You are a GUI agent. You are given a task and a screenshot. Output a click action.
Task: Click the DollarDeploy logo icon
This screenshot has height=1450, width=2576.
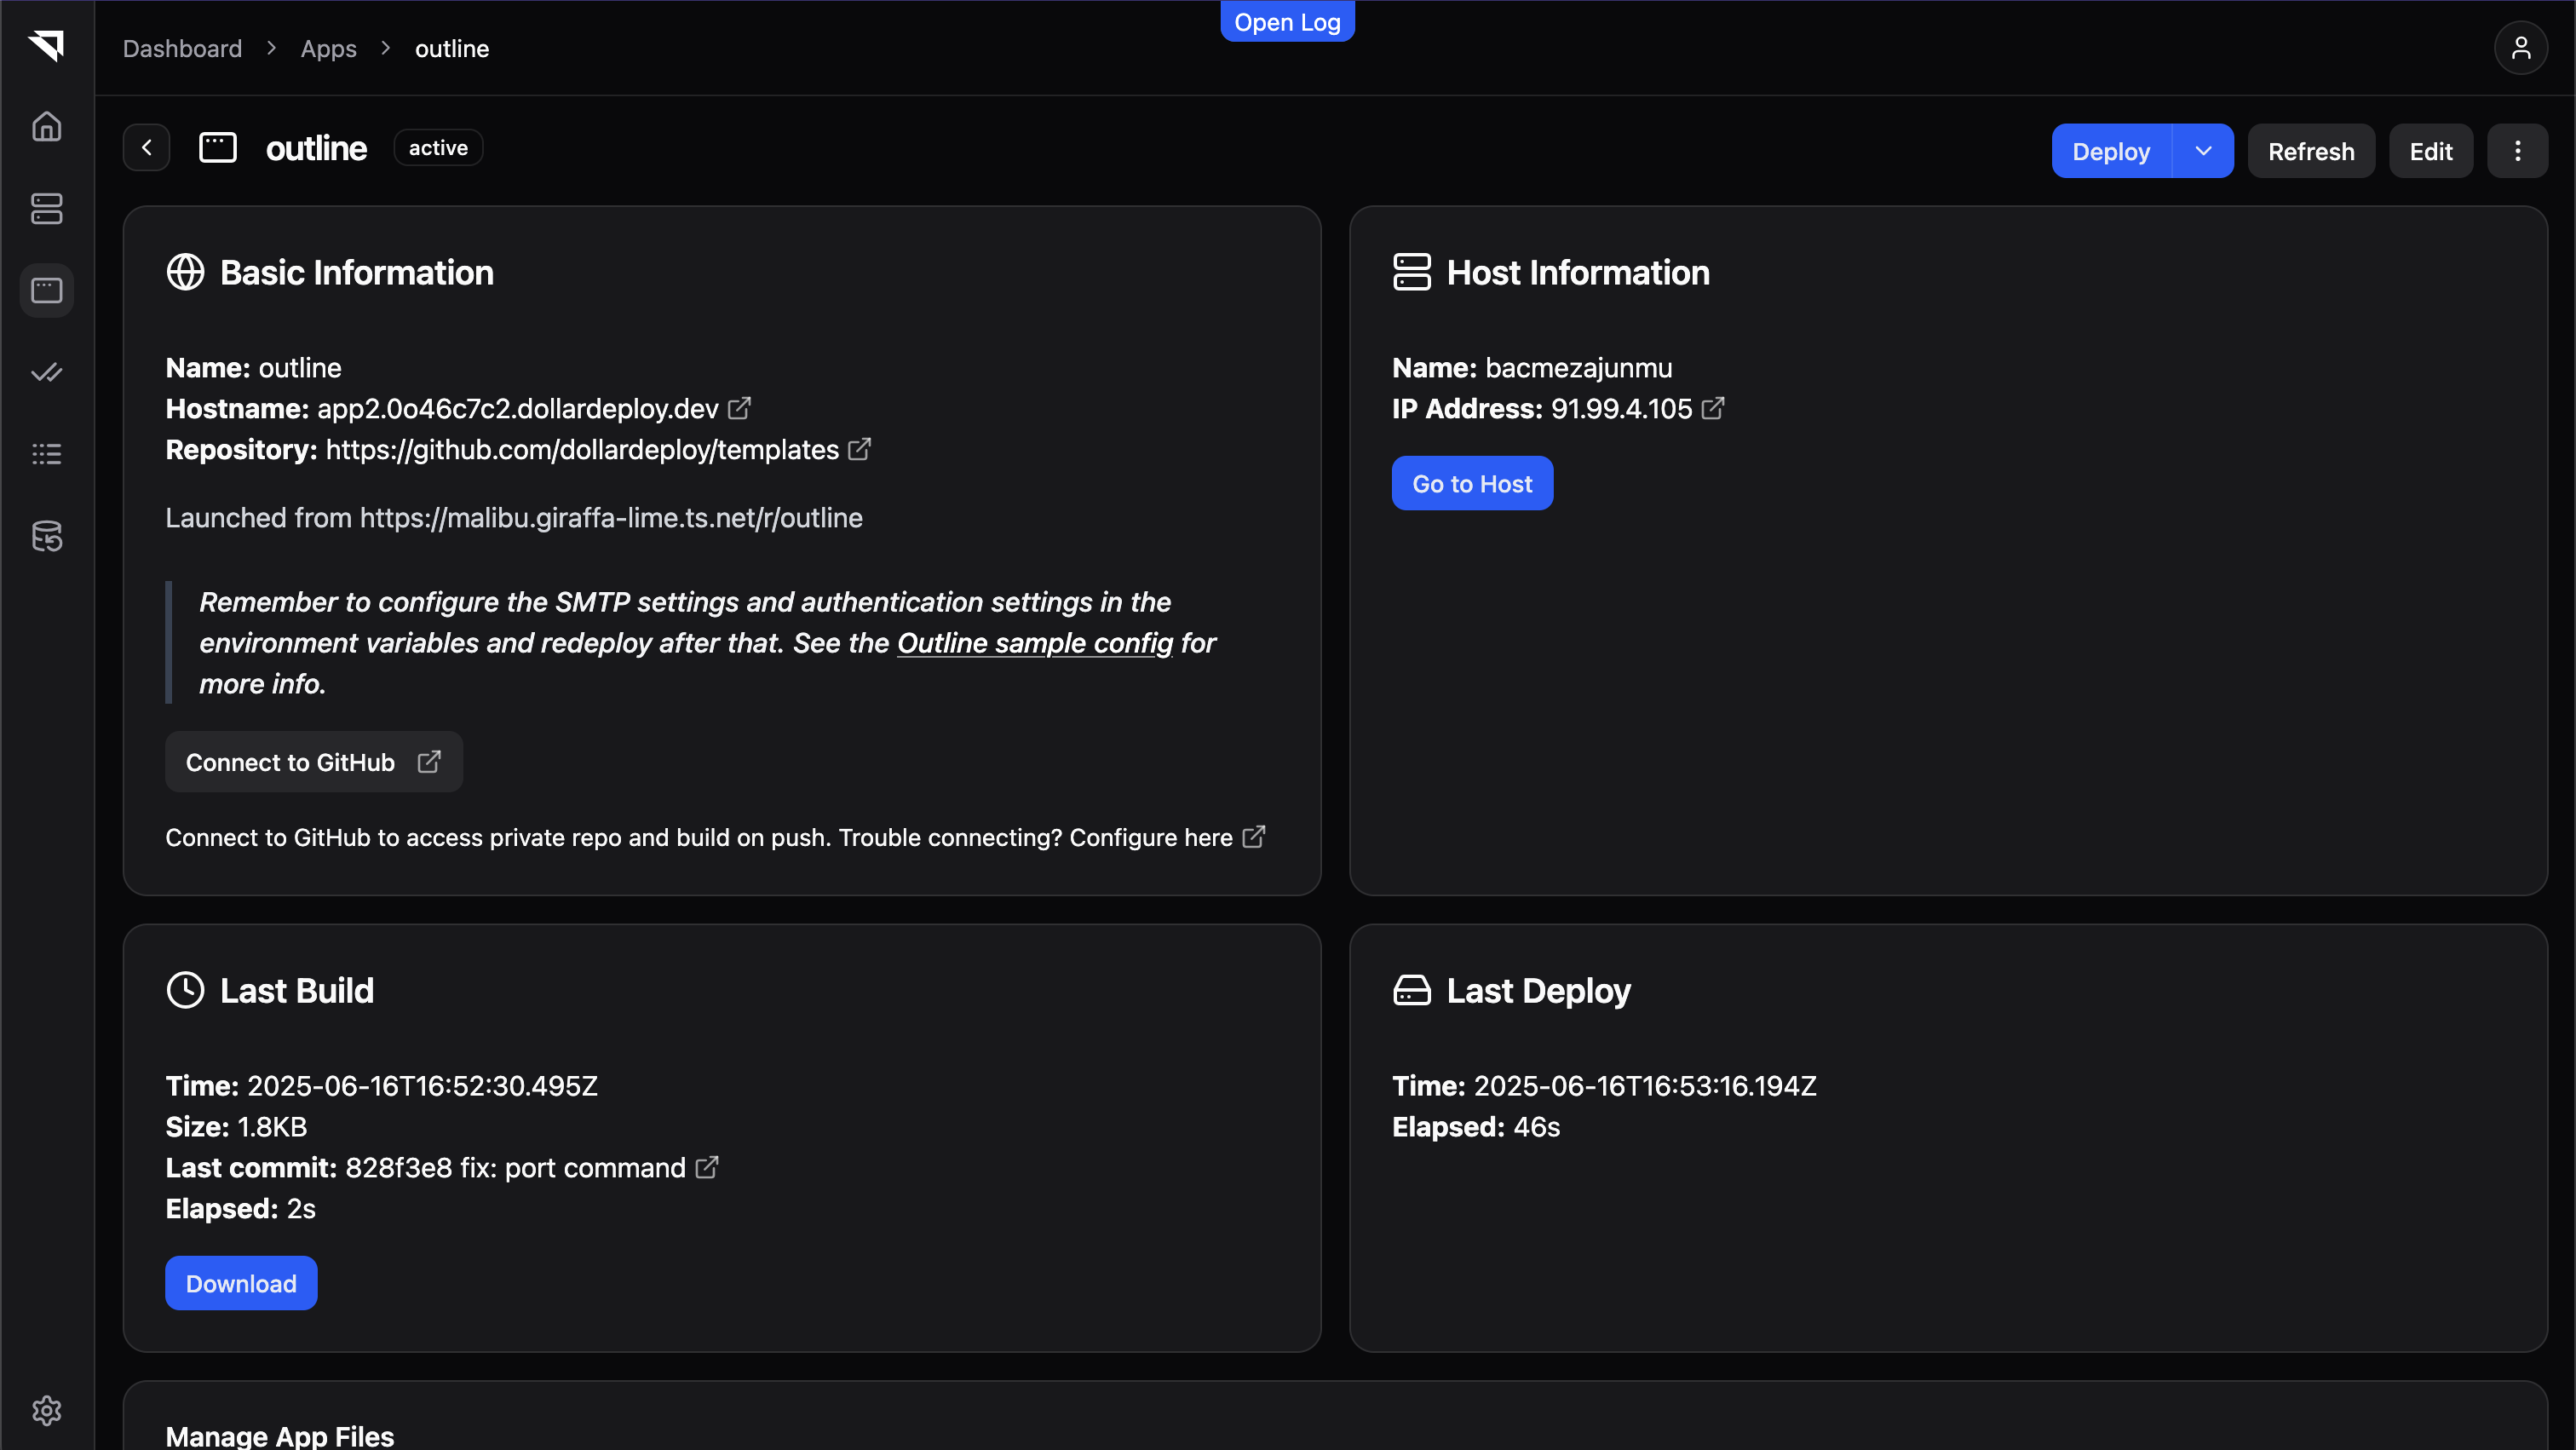[46, 45]
